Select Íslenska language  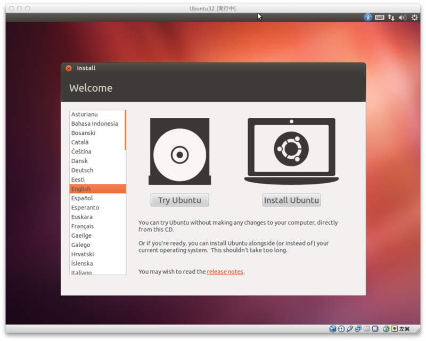tap(97, 263)
